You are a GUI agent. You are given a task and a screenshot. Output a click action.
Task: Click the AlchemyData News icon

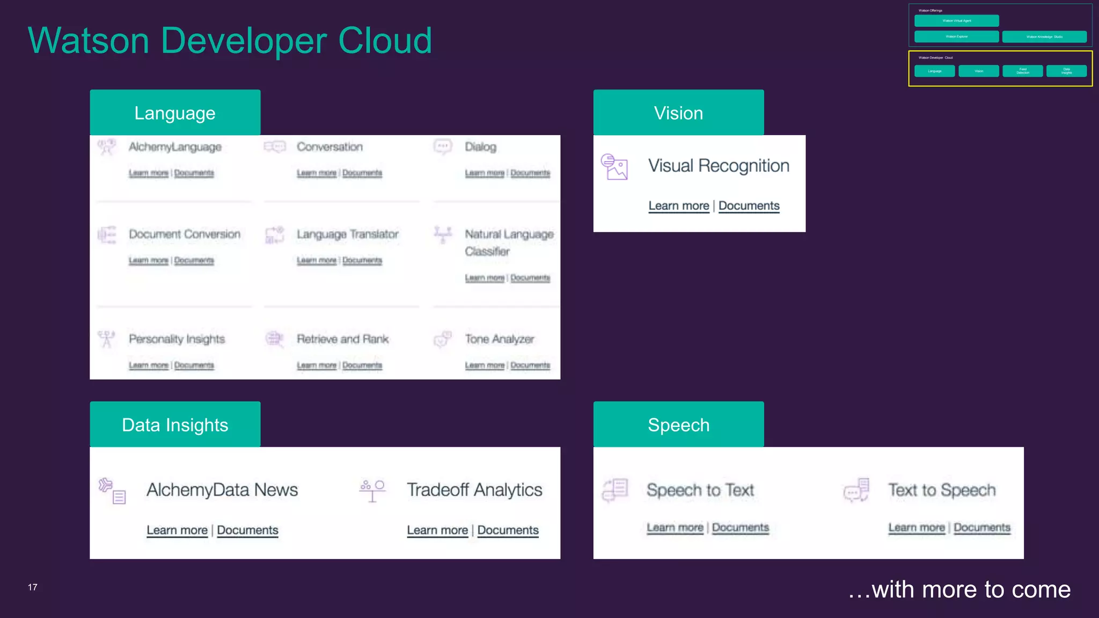coord(112,491)
